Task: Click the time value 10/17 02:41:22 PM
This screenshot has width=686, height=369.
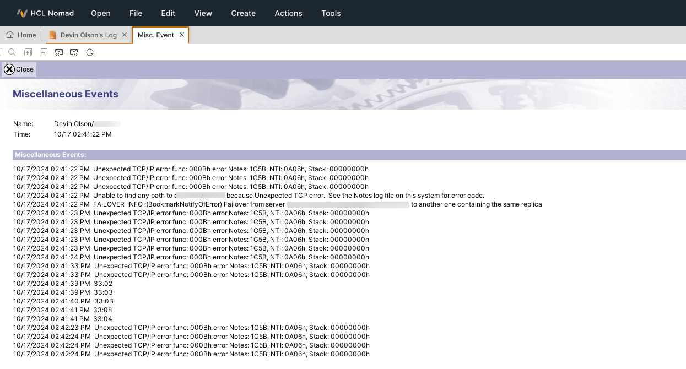Action: [x=83, y=134]
